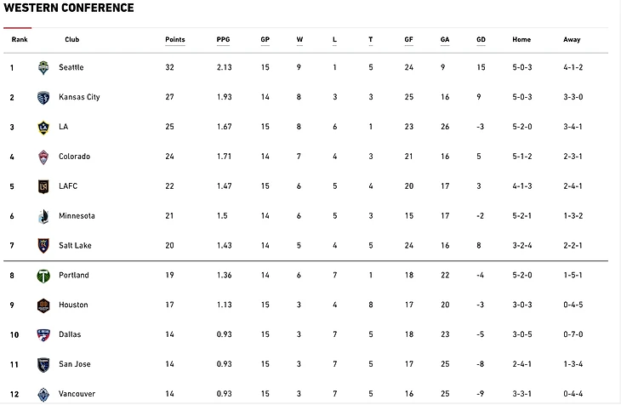Click the Western Conference heading
This screenshot has width=621, height=405.
tap(68, 9)
